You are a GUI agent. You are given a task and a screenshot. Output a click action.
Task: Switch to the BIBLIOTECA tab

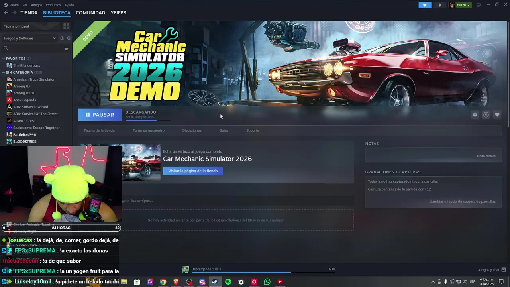(x=57, y=13)
